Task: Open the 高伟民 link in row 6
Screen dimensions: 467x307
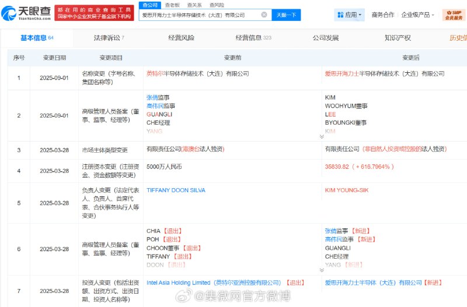Action: click(x=333, y=239)
